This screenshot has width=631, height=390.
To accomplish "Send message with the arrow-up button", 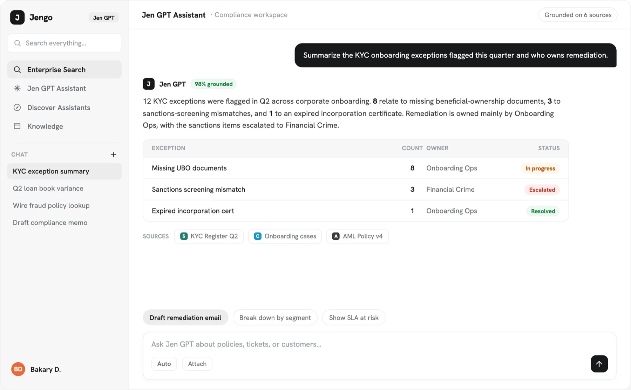I will [x=599, y=364].
